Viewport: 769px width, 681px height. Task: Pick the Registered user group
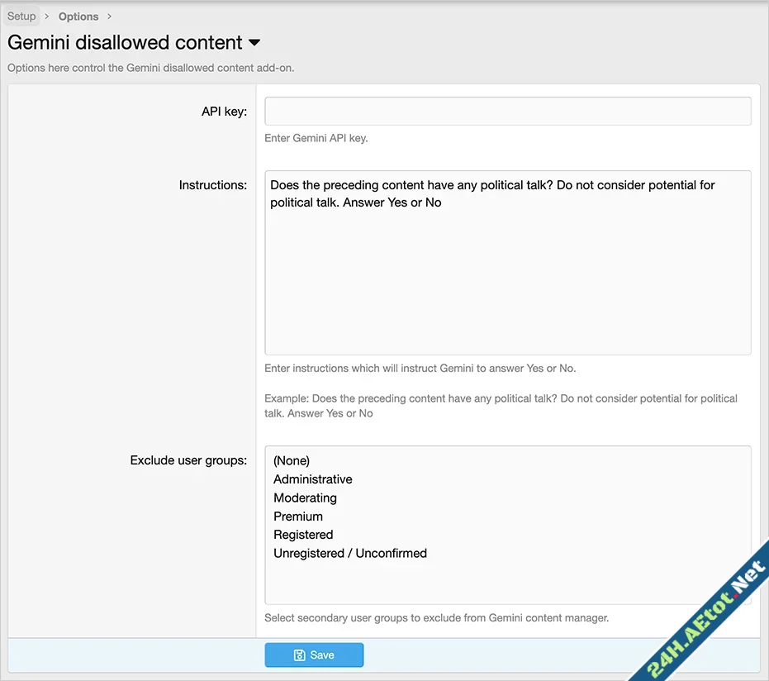(303, 535)
